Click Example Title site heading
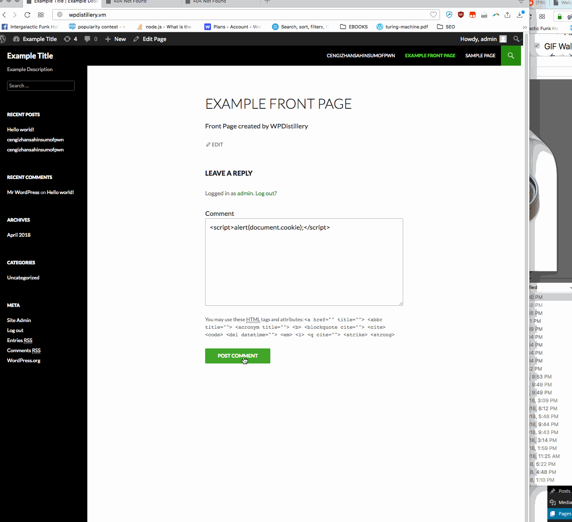Image resolution: width=572 pixels, height=522 pixels. (30, 56)
